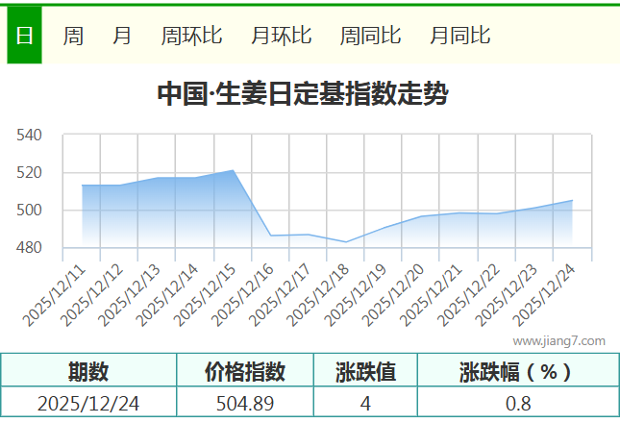Click the chart title 中国·生姜日定基指数走势
This screenshot has width=620, height=423.
(x=302, y=95)
